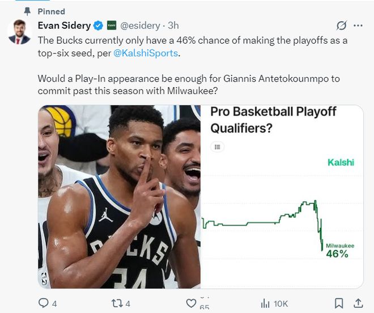
Task: Bookmark this post
Action: (338, 303)
